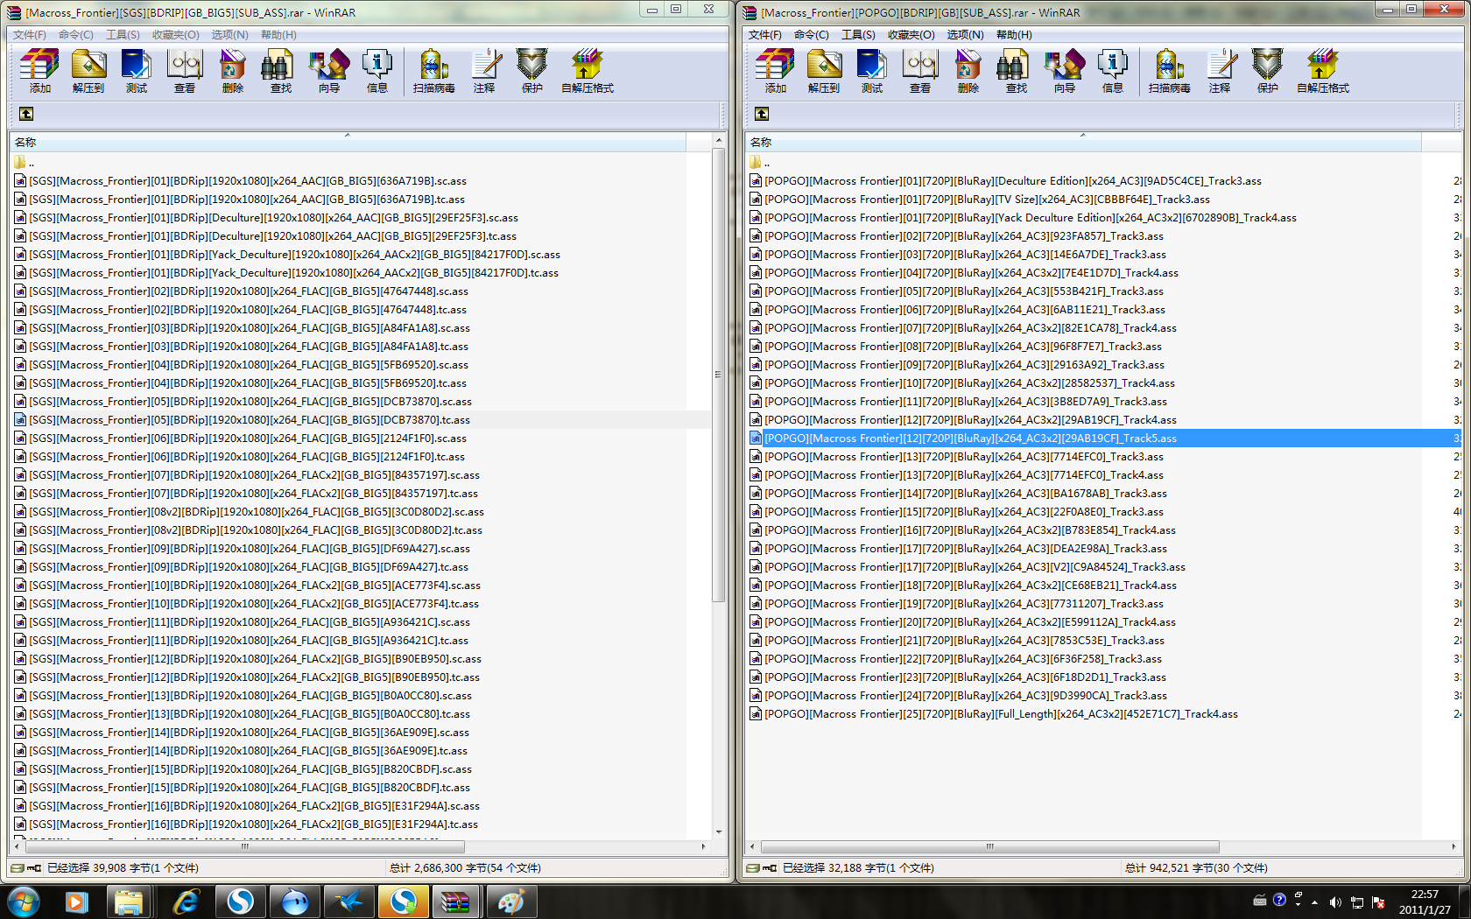This screenshot has width=1471, height=919.
Task: Select POPGO [01] TV Size [CBBBF64E]_Track3.ass file
Action: pyautogui.click(x=980, y=200)
